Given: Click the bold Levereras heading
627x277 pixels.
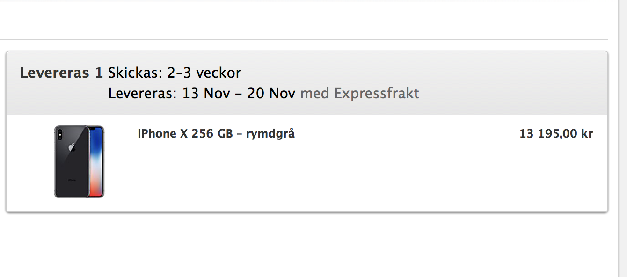Looking at the screenshot, I should (54, 73).
